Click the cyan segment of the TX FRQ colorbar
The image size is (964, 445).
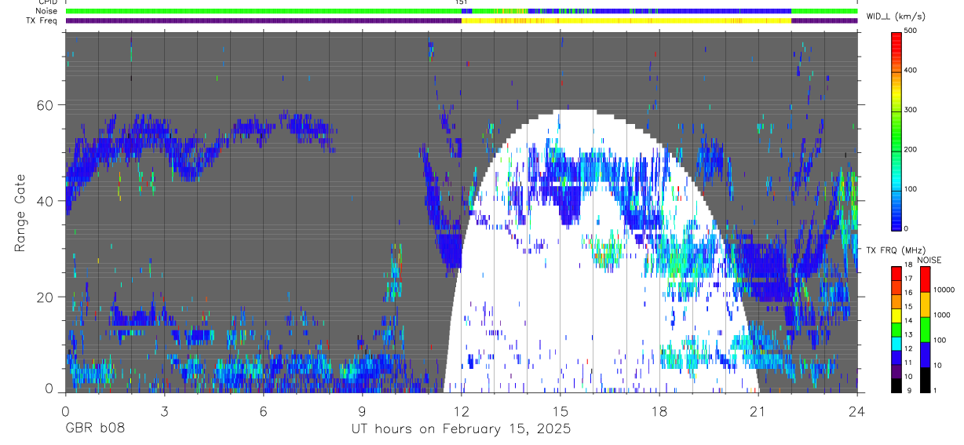(x=896, y=343)
